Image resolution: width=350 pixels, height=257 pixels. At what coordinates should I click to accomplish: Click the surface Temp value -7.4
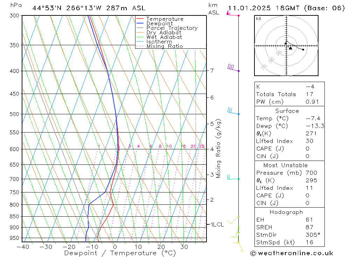click(x=313, y=118)
